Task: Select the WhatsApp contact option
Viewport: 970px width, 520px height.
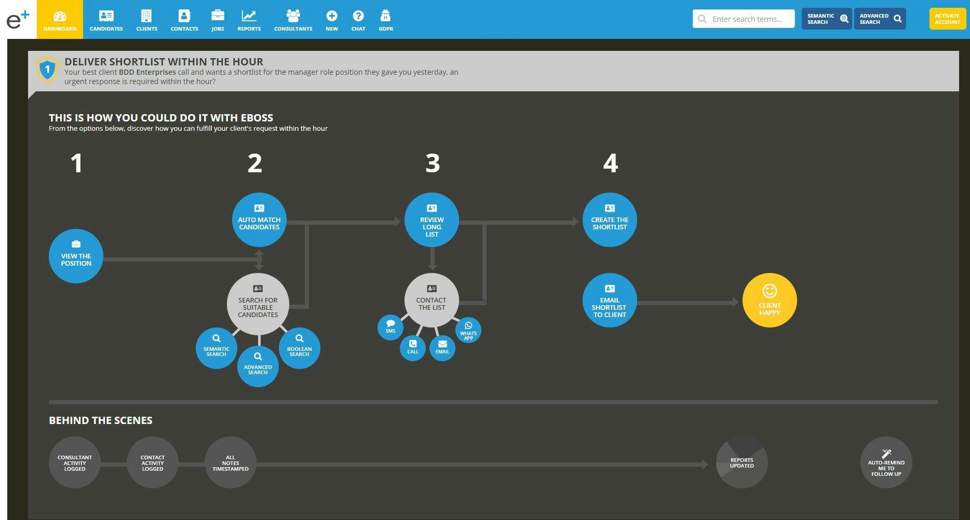Action: point(468,330)
